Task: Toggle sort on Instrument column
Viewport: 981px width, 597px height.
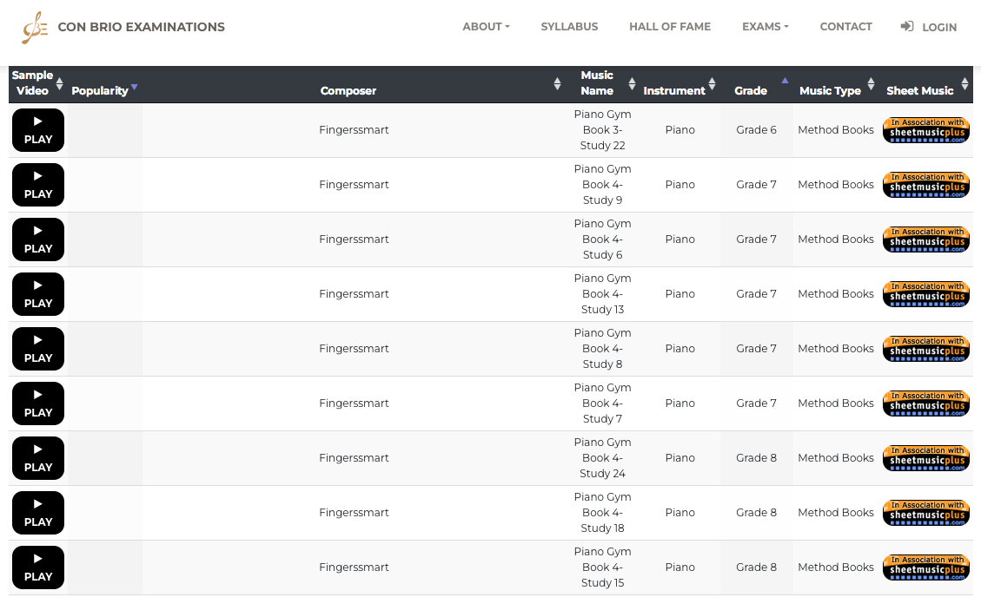Action: click(x=712, y=84)
